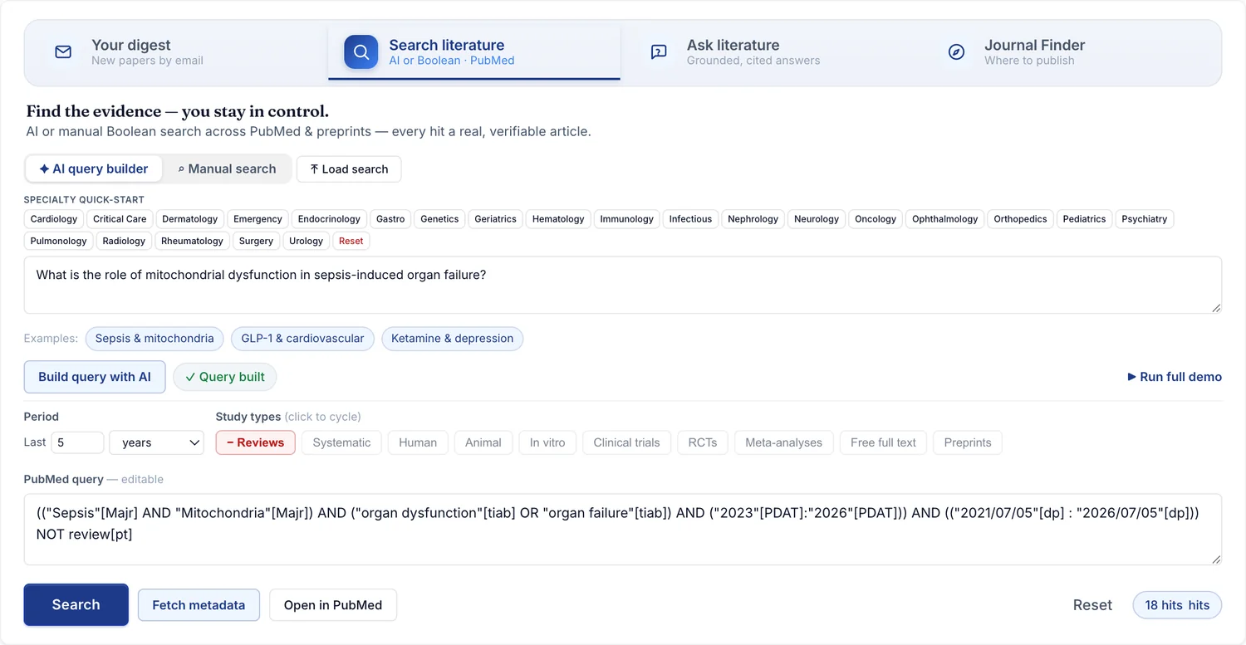Click the Fetch metadata button
Viewport: 1246px width, 645px height.
click(199, 605)
